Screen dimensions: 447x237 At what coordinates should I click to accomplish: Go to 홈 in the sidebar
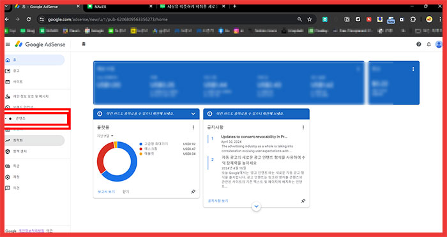click(x=34, y=60)
